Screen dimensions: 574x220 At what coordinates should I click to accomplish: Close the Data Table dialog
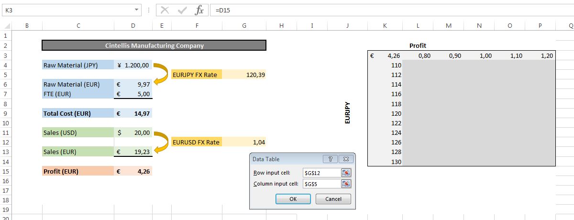pyautogui.click(x=347, y=159)
